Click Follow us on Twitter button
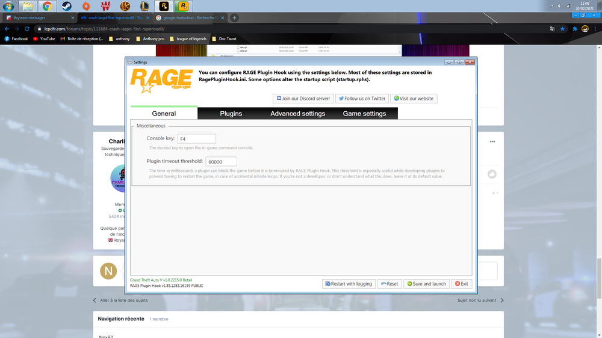The image size is (602, 338). coord(362,99)
